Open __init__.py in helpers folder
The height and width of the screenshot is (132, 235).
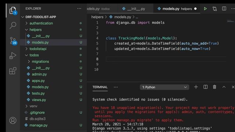41,36
